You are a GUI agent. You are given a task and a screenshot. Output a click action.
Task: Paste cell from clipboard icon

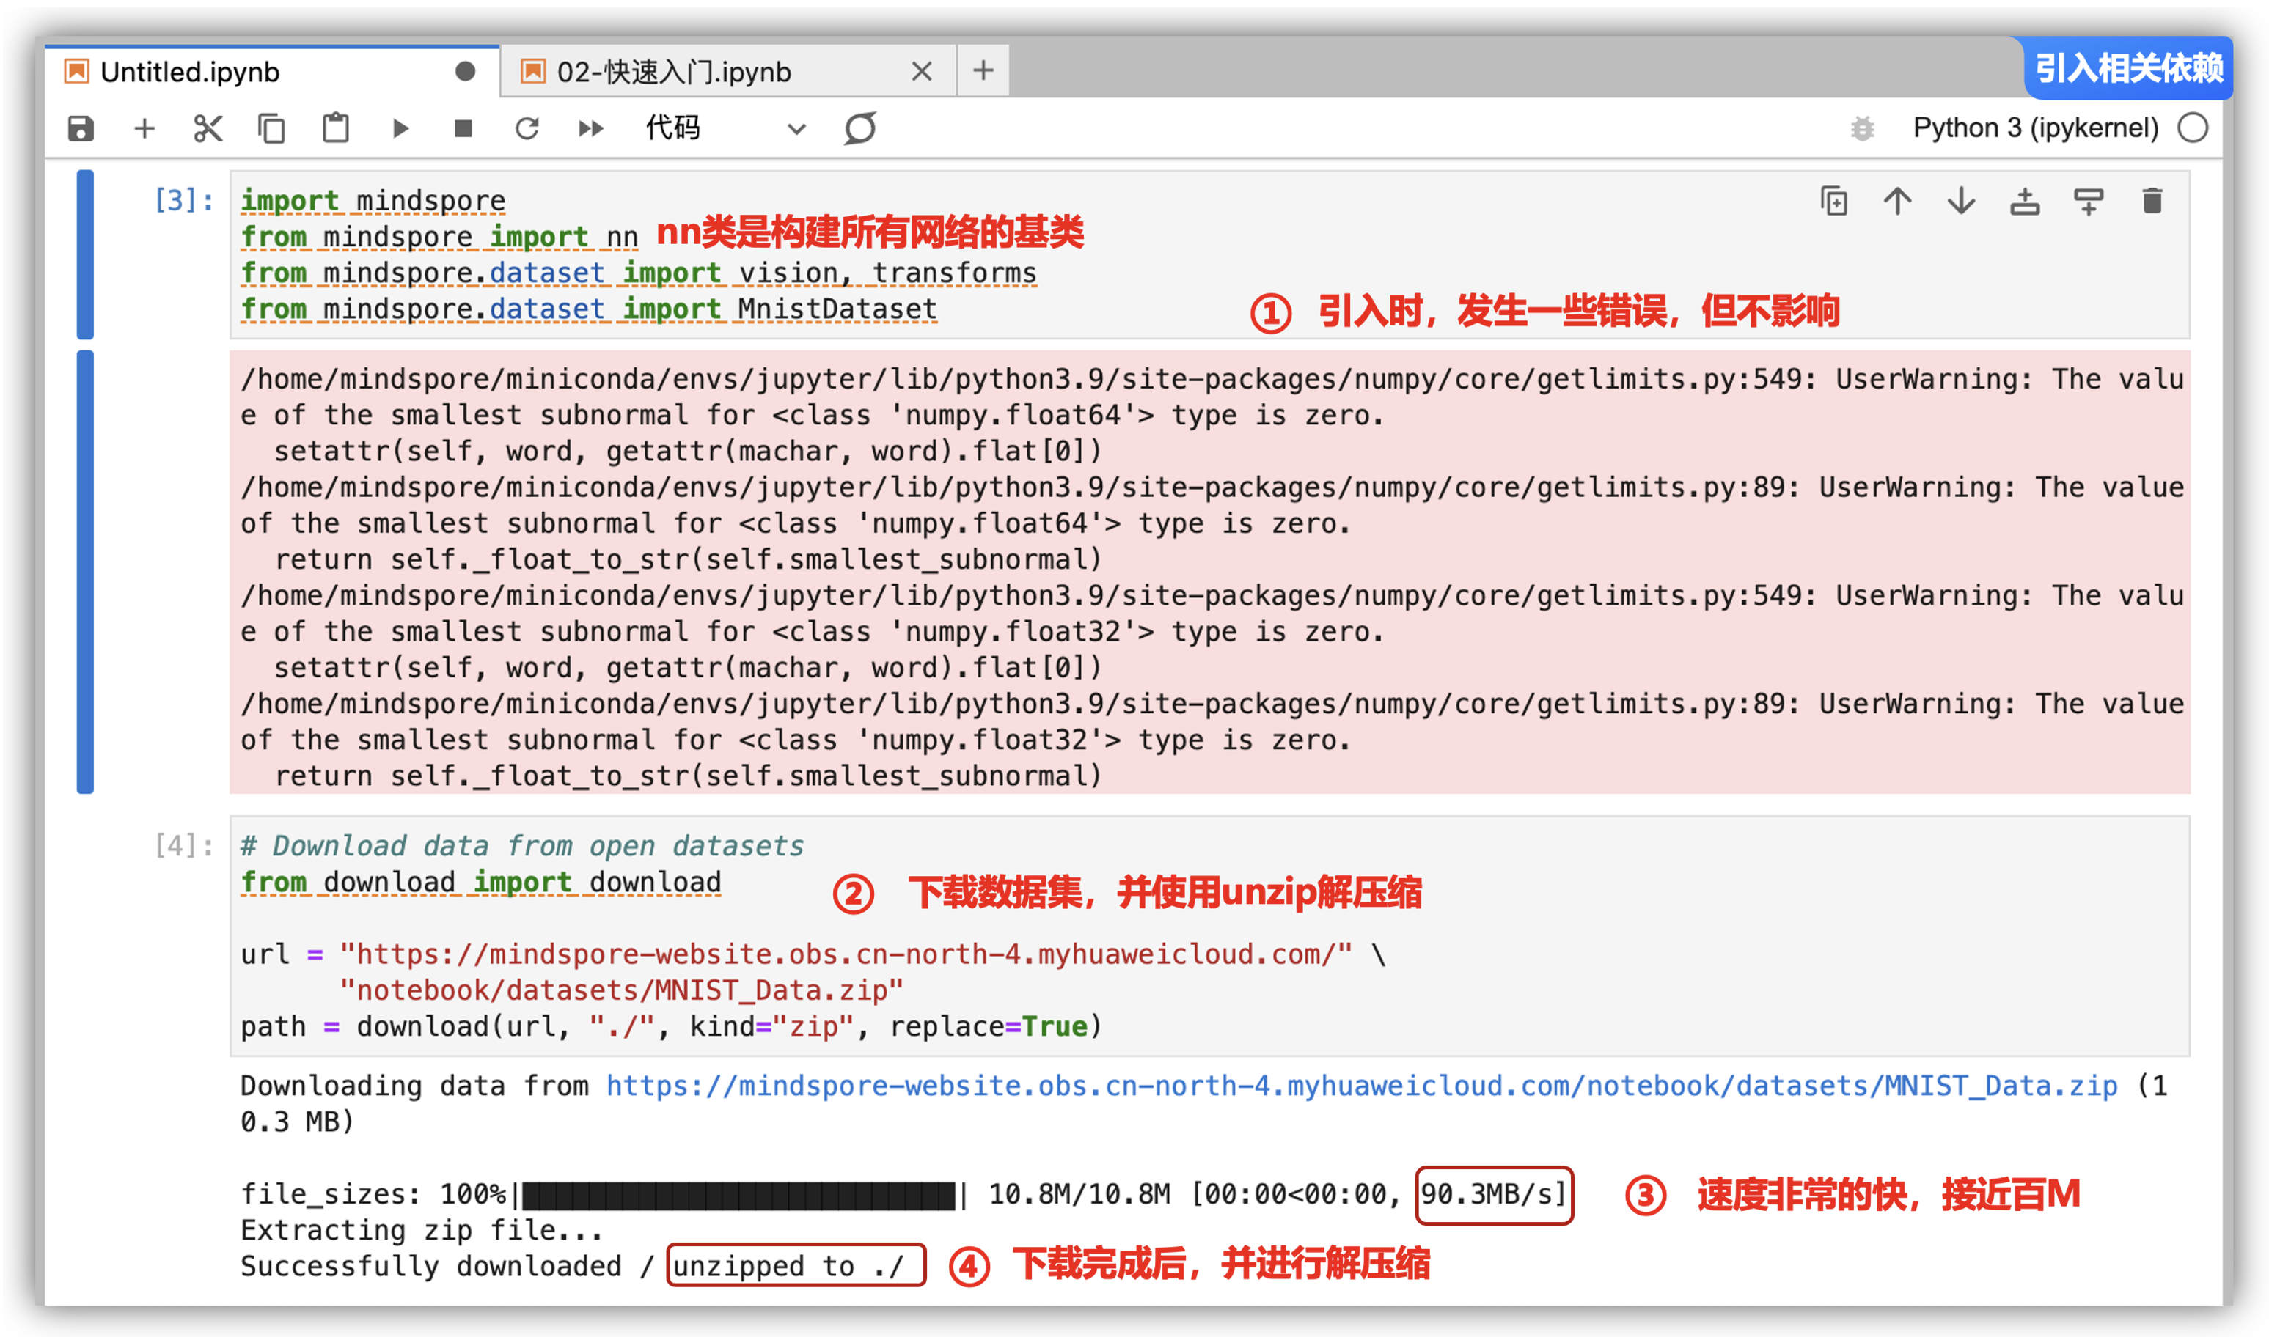click(x=336, y=128)
